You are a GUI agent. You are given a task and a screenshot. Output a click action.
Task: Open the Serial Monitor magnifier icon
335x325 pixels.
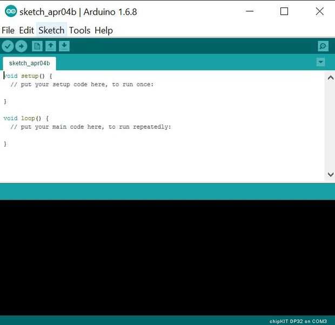[323, 46]
